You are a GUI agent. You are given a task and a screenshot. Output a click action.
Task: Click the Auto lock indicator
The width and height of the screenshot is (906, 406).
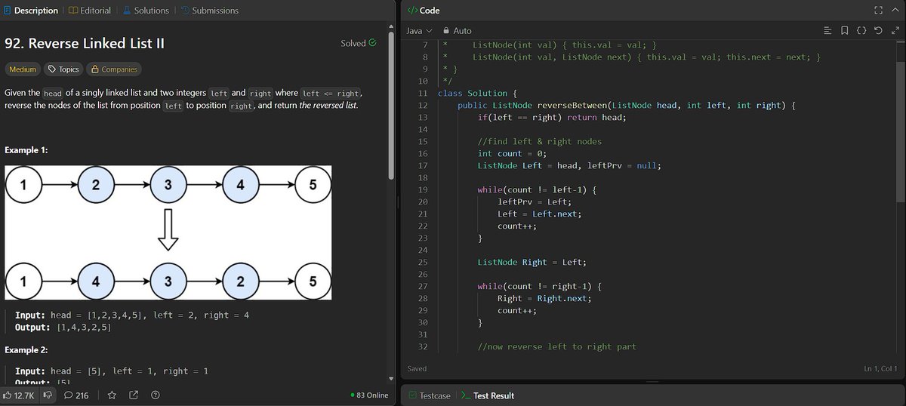[x=457, y=31]
